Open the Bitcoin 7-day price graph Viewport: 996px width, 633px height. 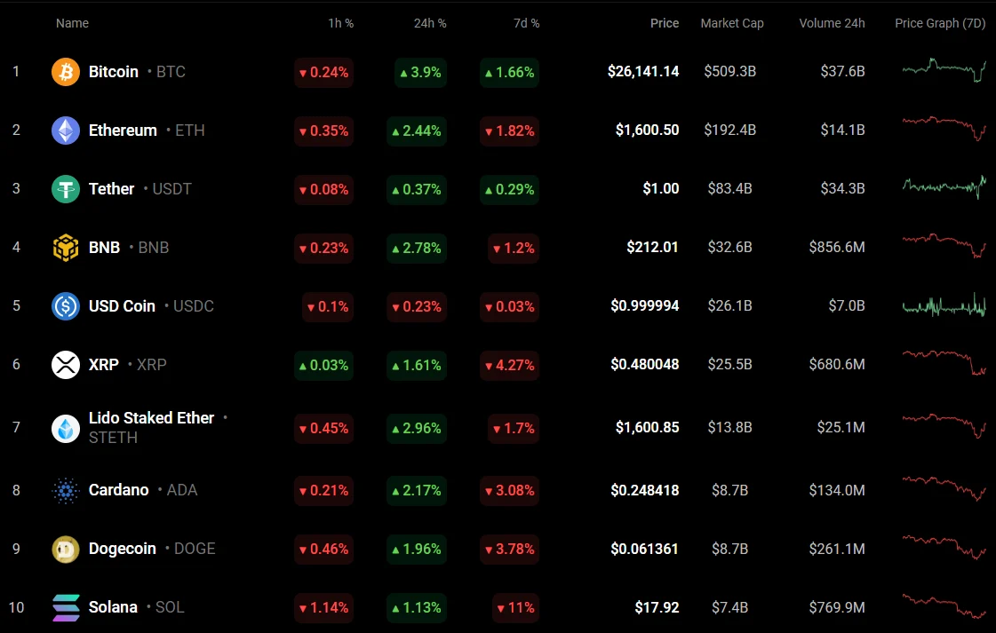pyautogui.click(x=944, y=69)
